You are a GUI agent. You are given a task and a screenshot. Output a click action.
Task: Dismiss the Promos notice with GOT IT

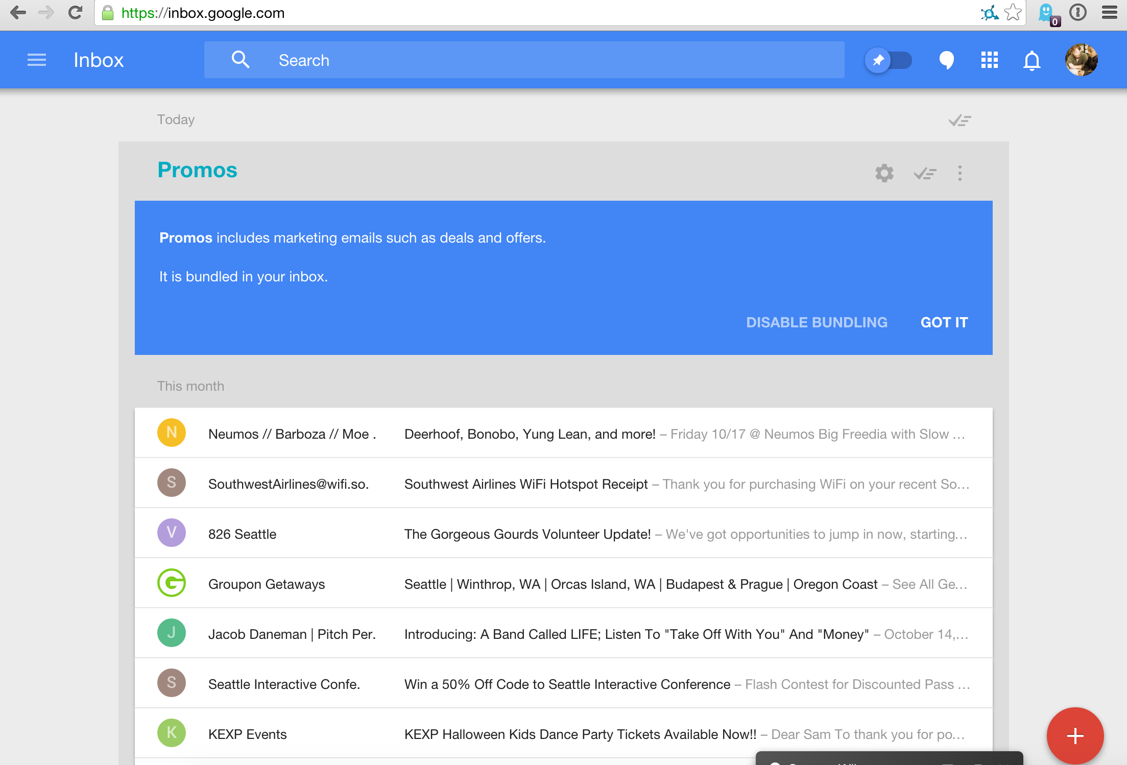coord(944,322)
